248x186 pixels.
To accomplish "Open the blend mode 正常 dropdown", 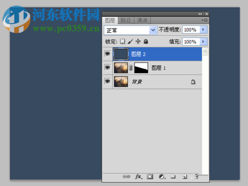I will pyautogui.click(x=130, y=30).
